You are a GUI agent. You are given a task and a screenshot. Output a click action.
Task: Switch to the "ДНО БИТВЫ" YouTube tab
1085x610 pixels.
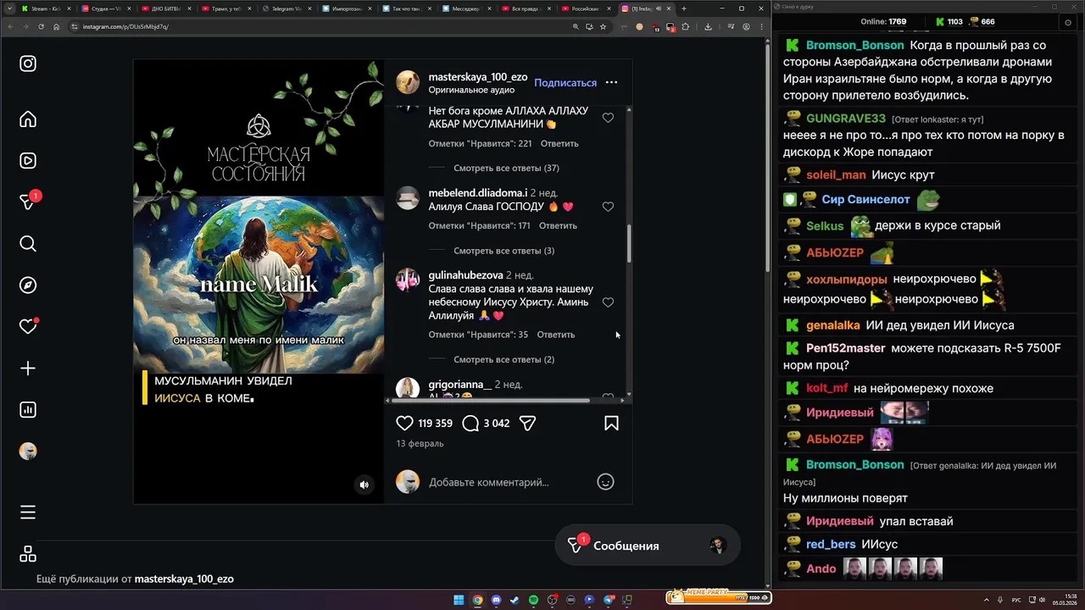click(x=166, y=8)
